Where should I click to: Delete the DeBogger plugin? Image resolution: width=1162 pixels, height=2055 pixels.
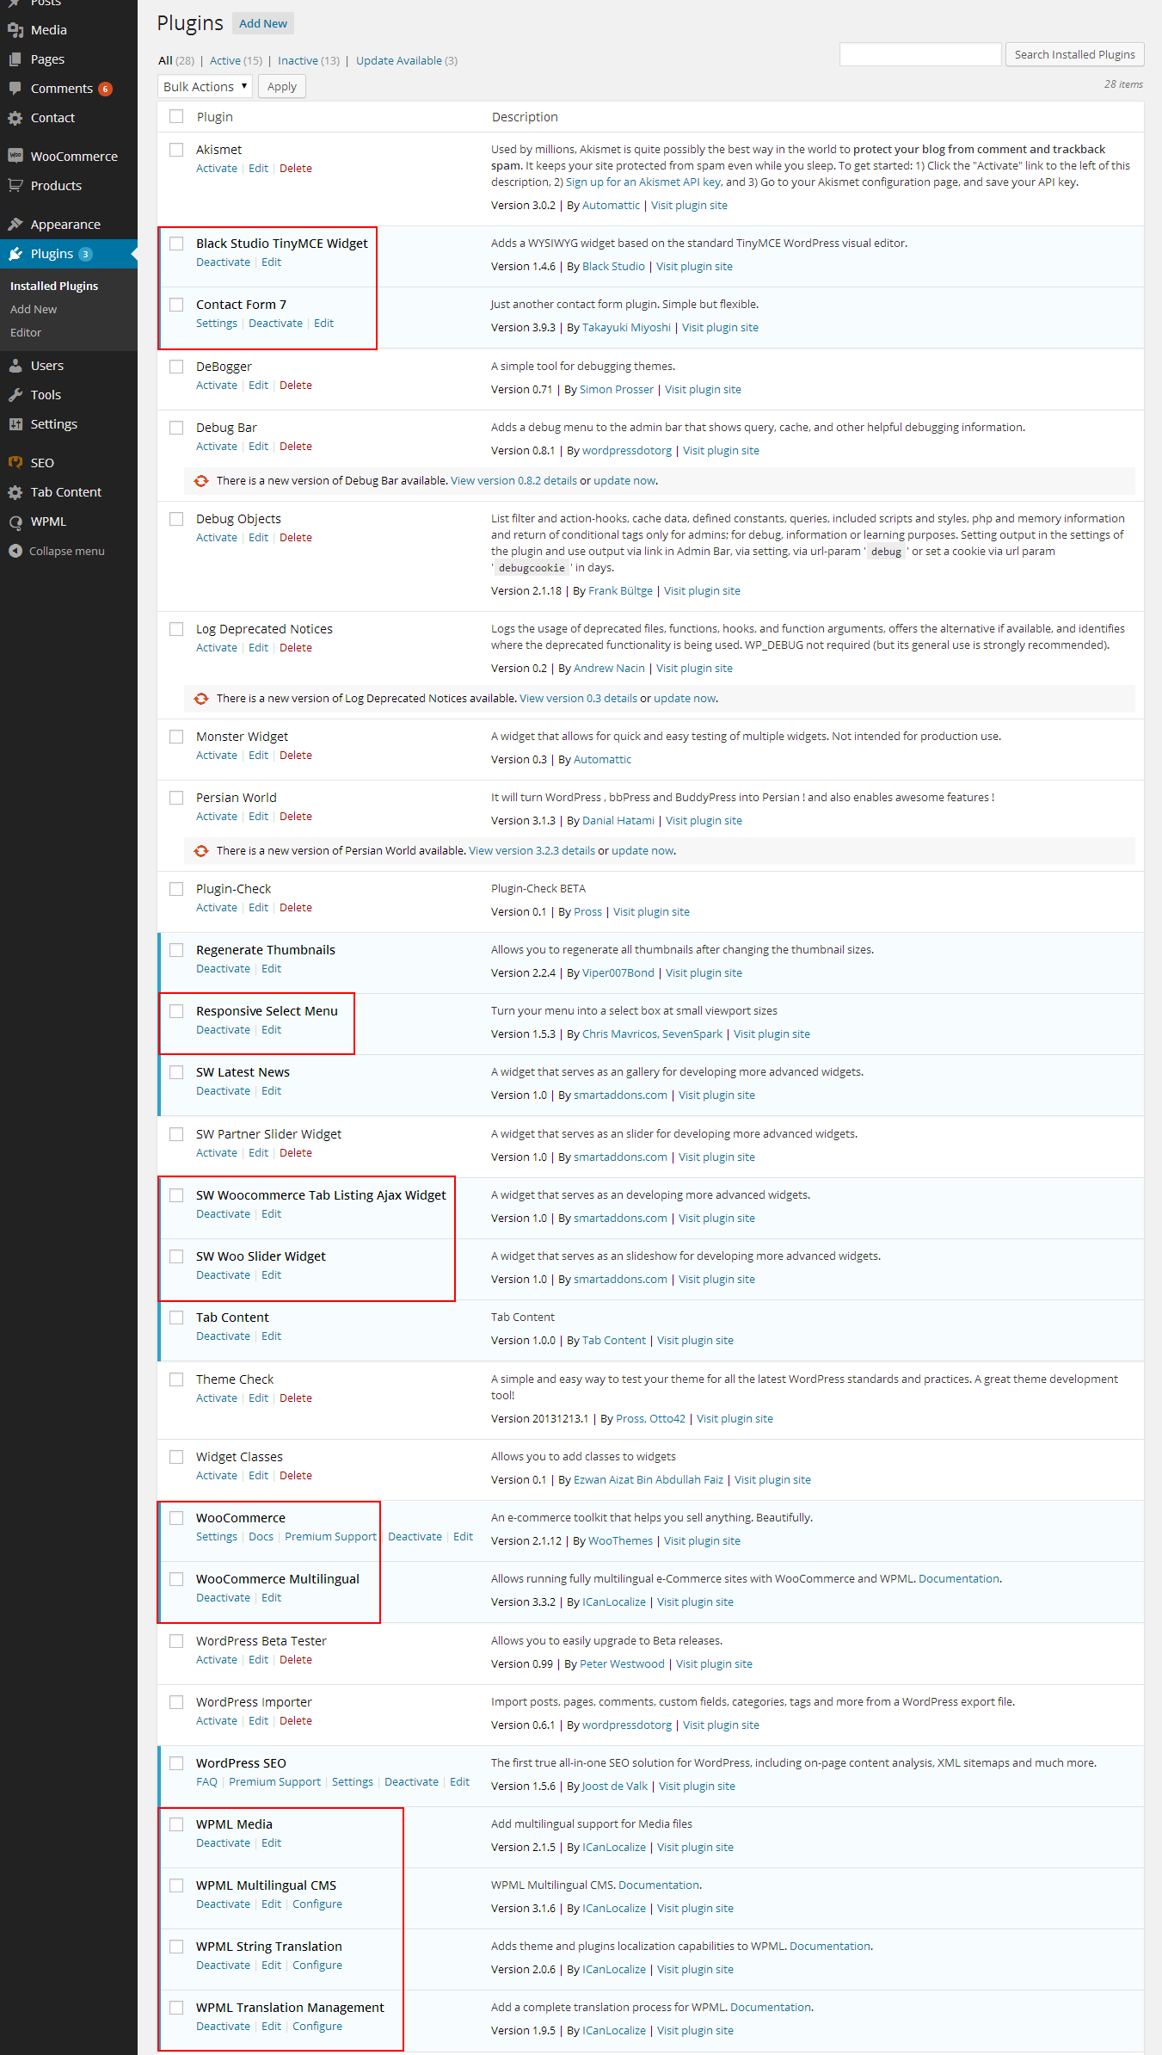pos(296,386)
